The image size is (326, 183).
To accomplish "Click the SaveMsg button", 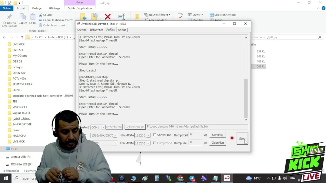I will click(218, 135).
